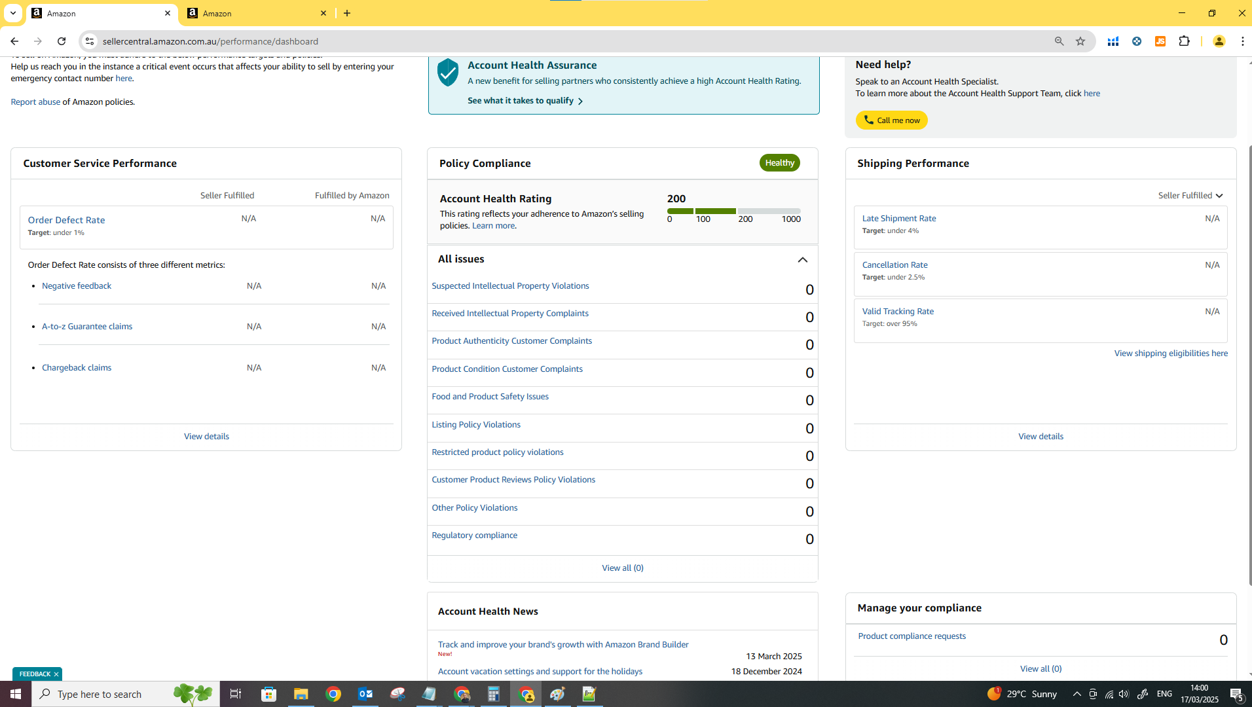Reload the Seller Central page

[62, 41]
